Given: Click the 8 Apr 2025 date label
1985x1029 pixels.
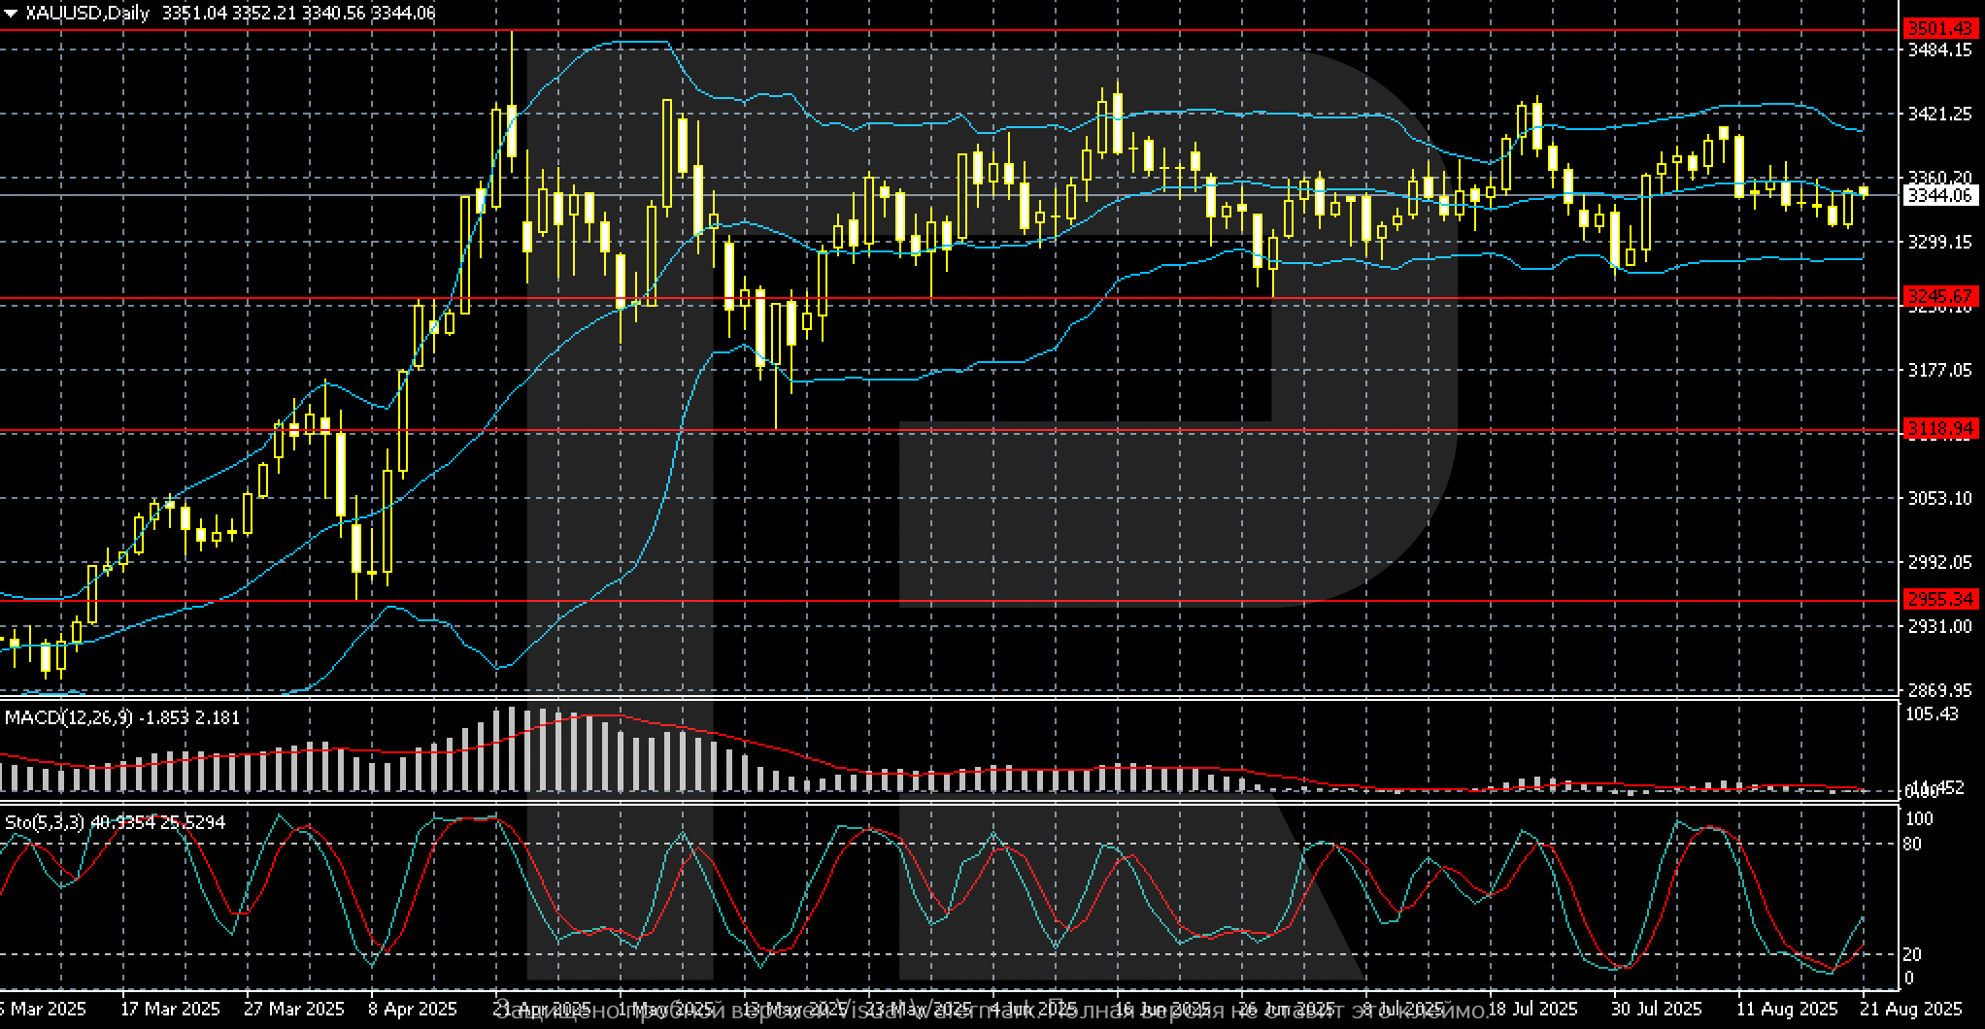Looking at the screenshot, I should pyautogui.click(x=412, y=1009).
